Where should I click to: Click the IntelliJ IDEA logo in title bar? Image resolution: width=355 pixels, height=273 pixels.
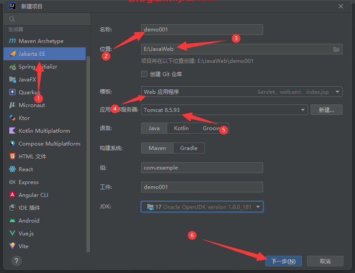(x=12, y=6)
